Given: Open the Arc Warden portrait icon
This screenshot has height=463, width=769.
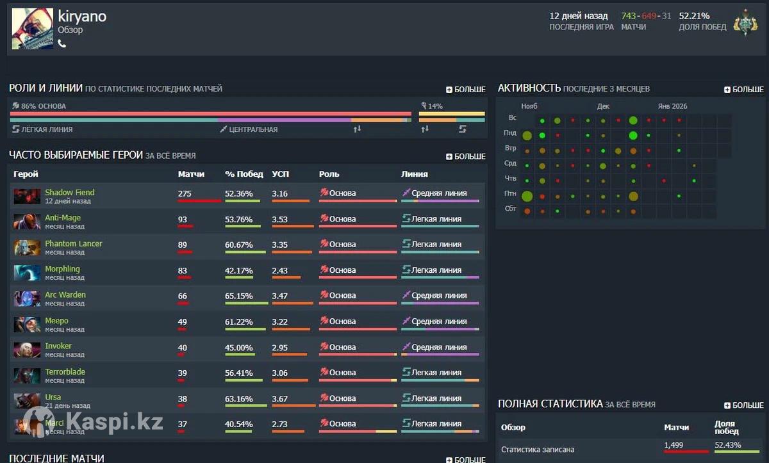Looking at the screenshot, I should (x=27, y=298).
